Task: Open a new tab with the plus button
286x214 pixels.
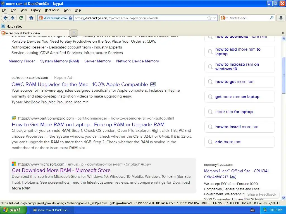Action: coord(74,33)
